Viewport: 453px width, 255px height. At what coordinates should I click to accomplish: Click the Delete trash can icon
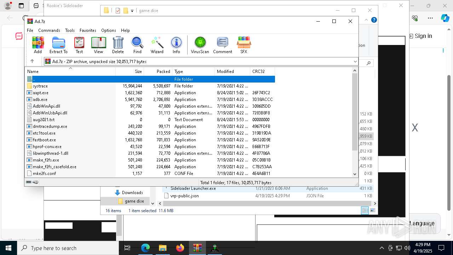coord(118,45)
